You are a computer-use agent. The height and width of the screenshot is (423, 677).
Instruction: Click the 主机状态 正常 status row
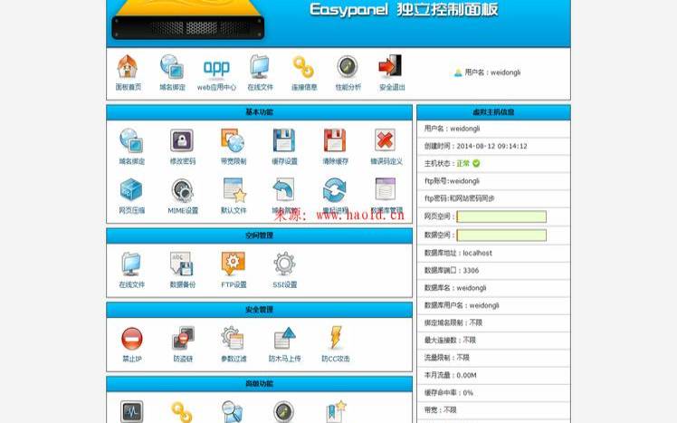(493, 164)
